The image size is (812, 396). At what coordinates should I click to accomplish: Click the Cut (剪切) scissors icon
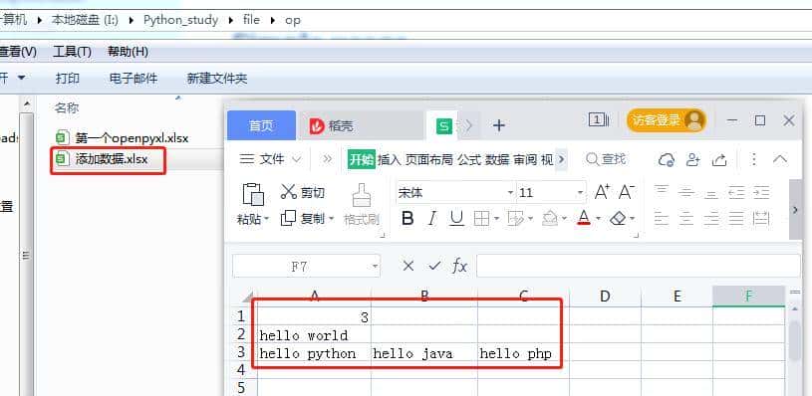coord(289,192)
